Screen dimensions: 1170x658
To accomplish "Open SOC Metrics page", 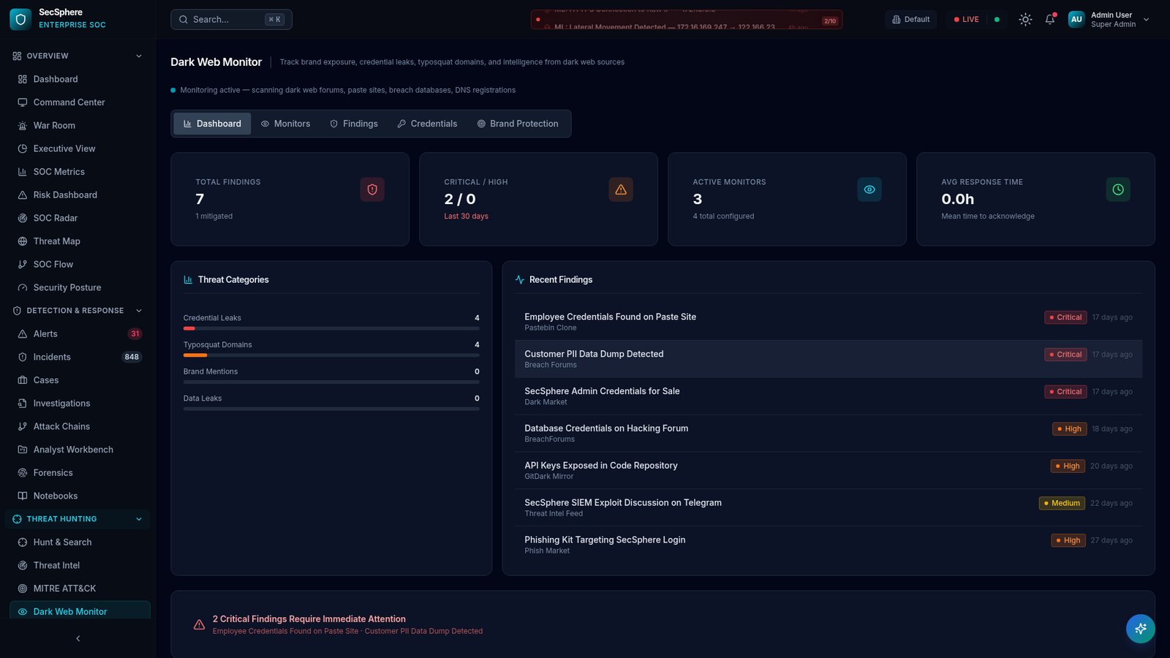I will pos(80,172).
